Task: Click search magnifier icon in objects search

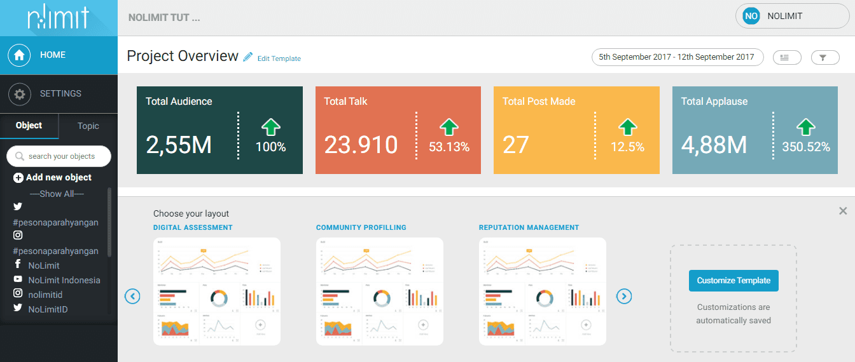Action: coord(20,156)
